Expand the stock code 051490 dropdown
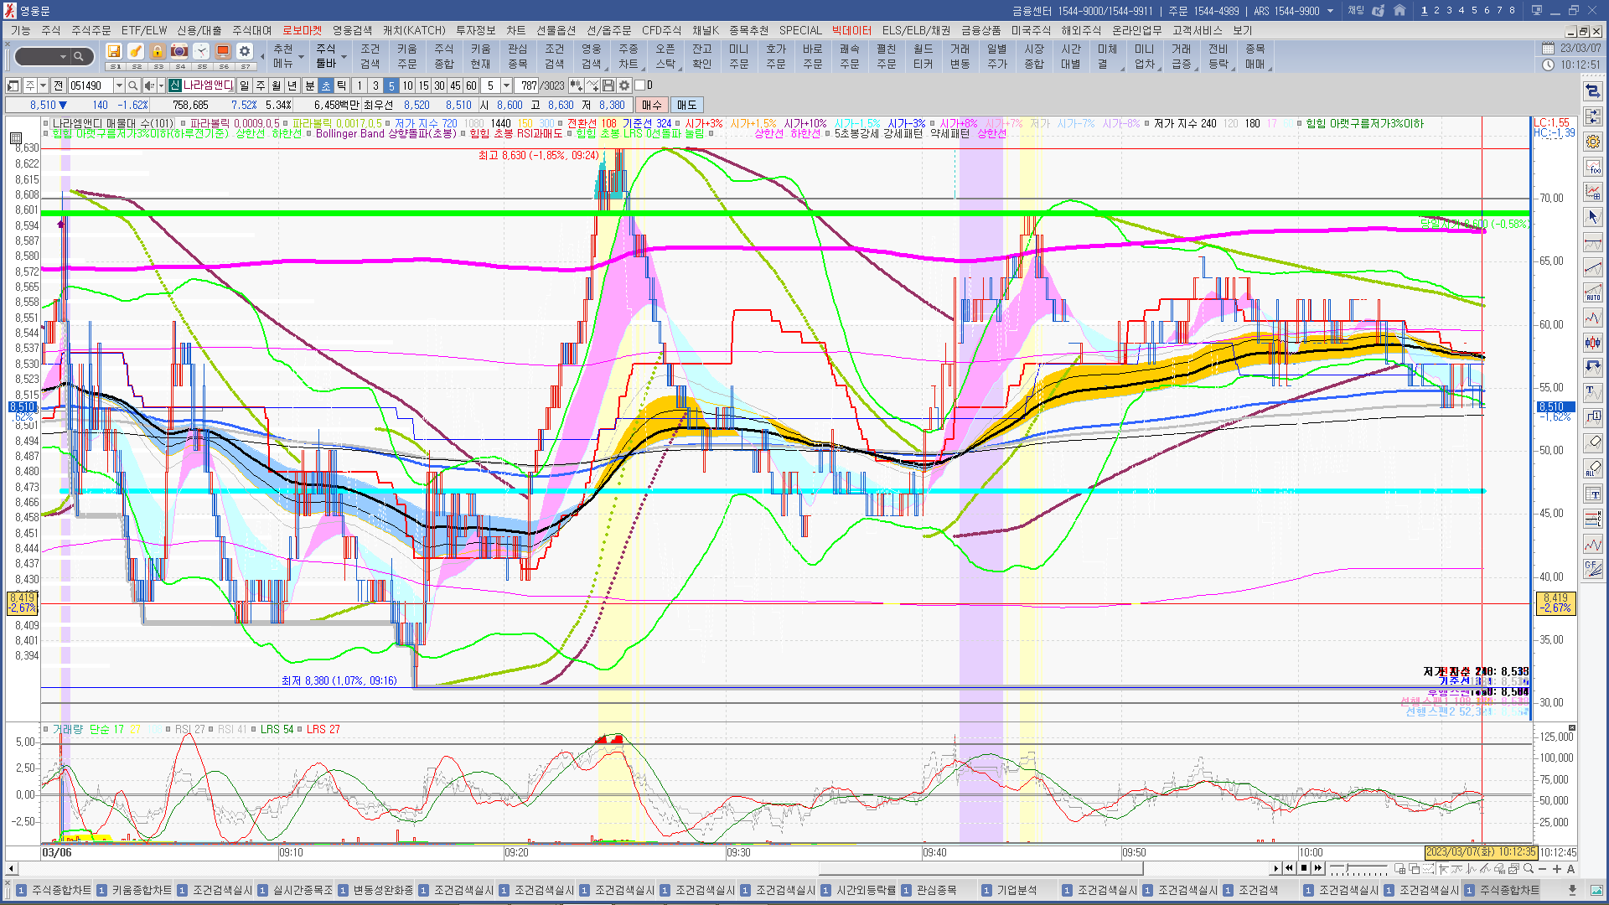The height and width of the screenshot is (905, 1609). [x=119, y=85]
